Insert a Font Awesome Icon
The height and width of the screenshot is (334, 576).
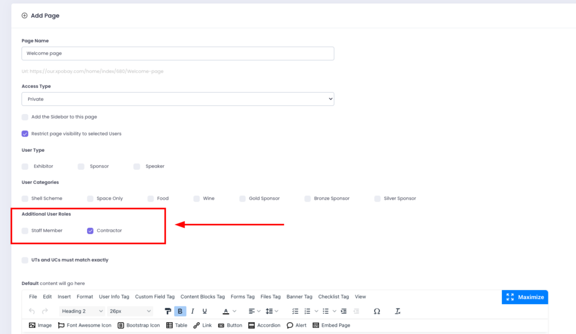point(85,325)
